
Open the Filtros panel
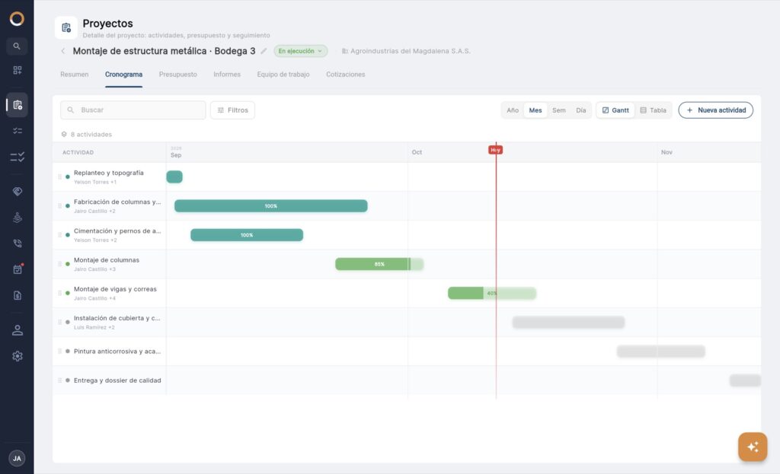tap(232, 110)
